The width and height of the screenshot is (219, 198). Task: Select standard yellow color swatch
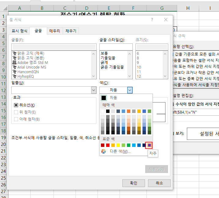pyautogui.click(x=118, y=145)
